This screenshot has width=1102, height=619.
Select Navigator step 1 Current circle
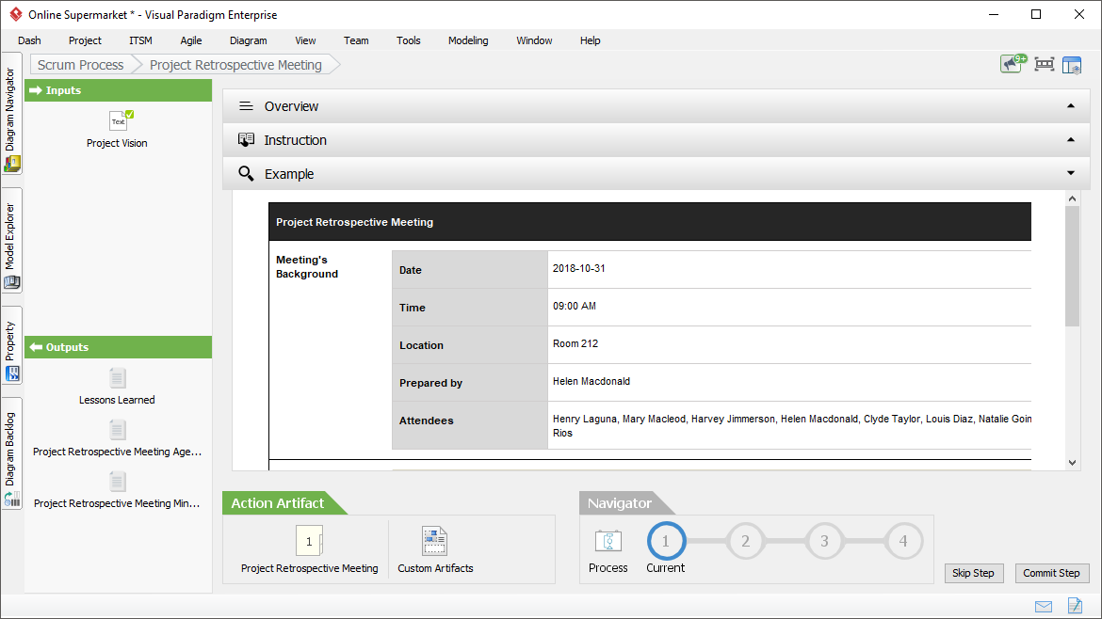pyautogui.click(x=666, y=541)
